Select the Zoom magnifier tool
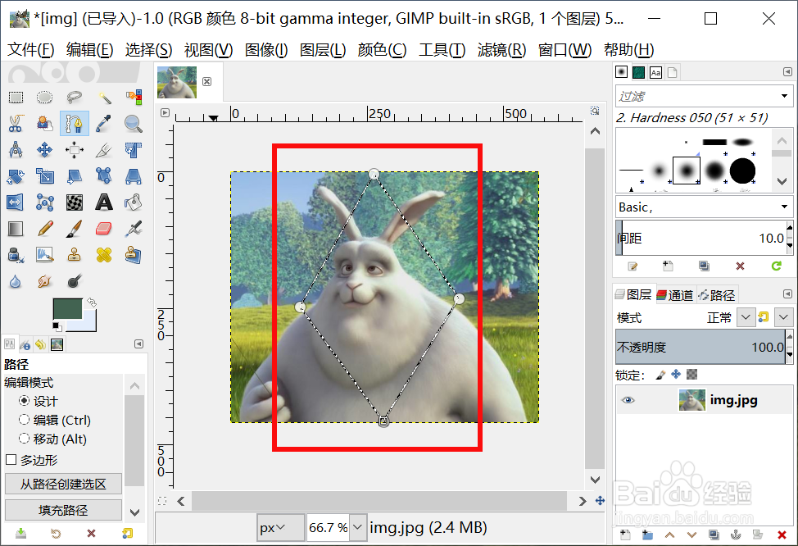Screen dimensions: 798x546 click(x=134, y=124)
